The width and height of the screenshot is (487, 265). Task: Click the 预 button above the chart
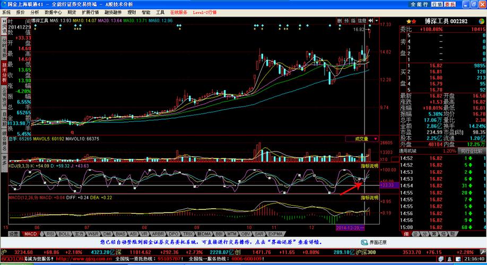click(x=346, y=21)
